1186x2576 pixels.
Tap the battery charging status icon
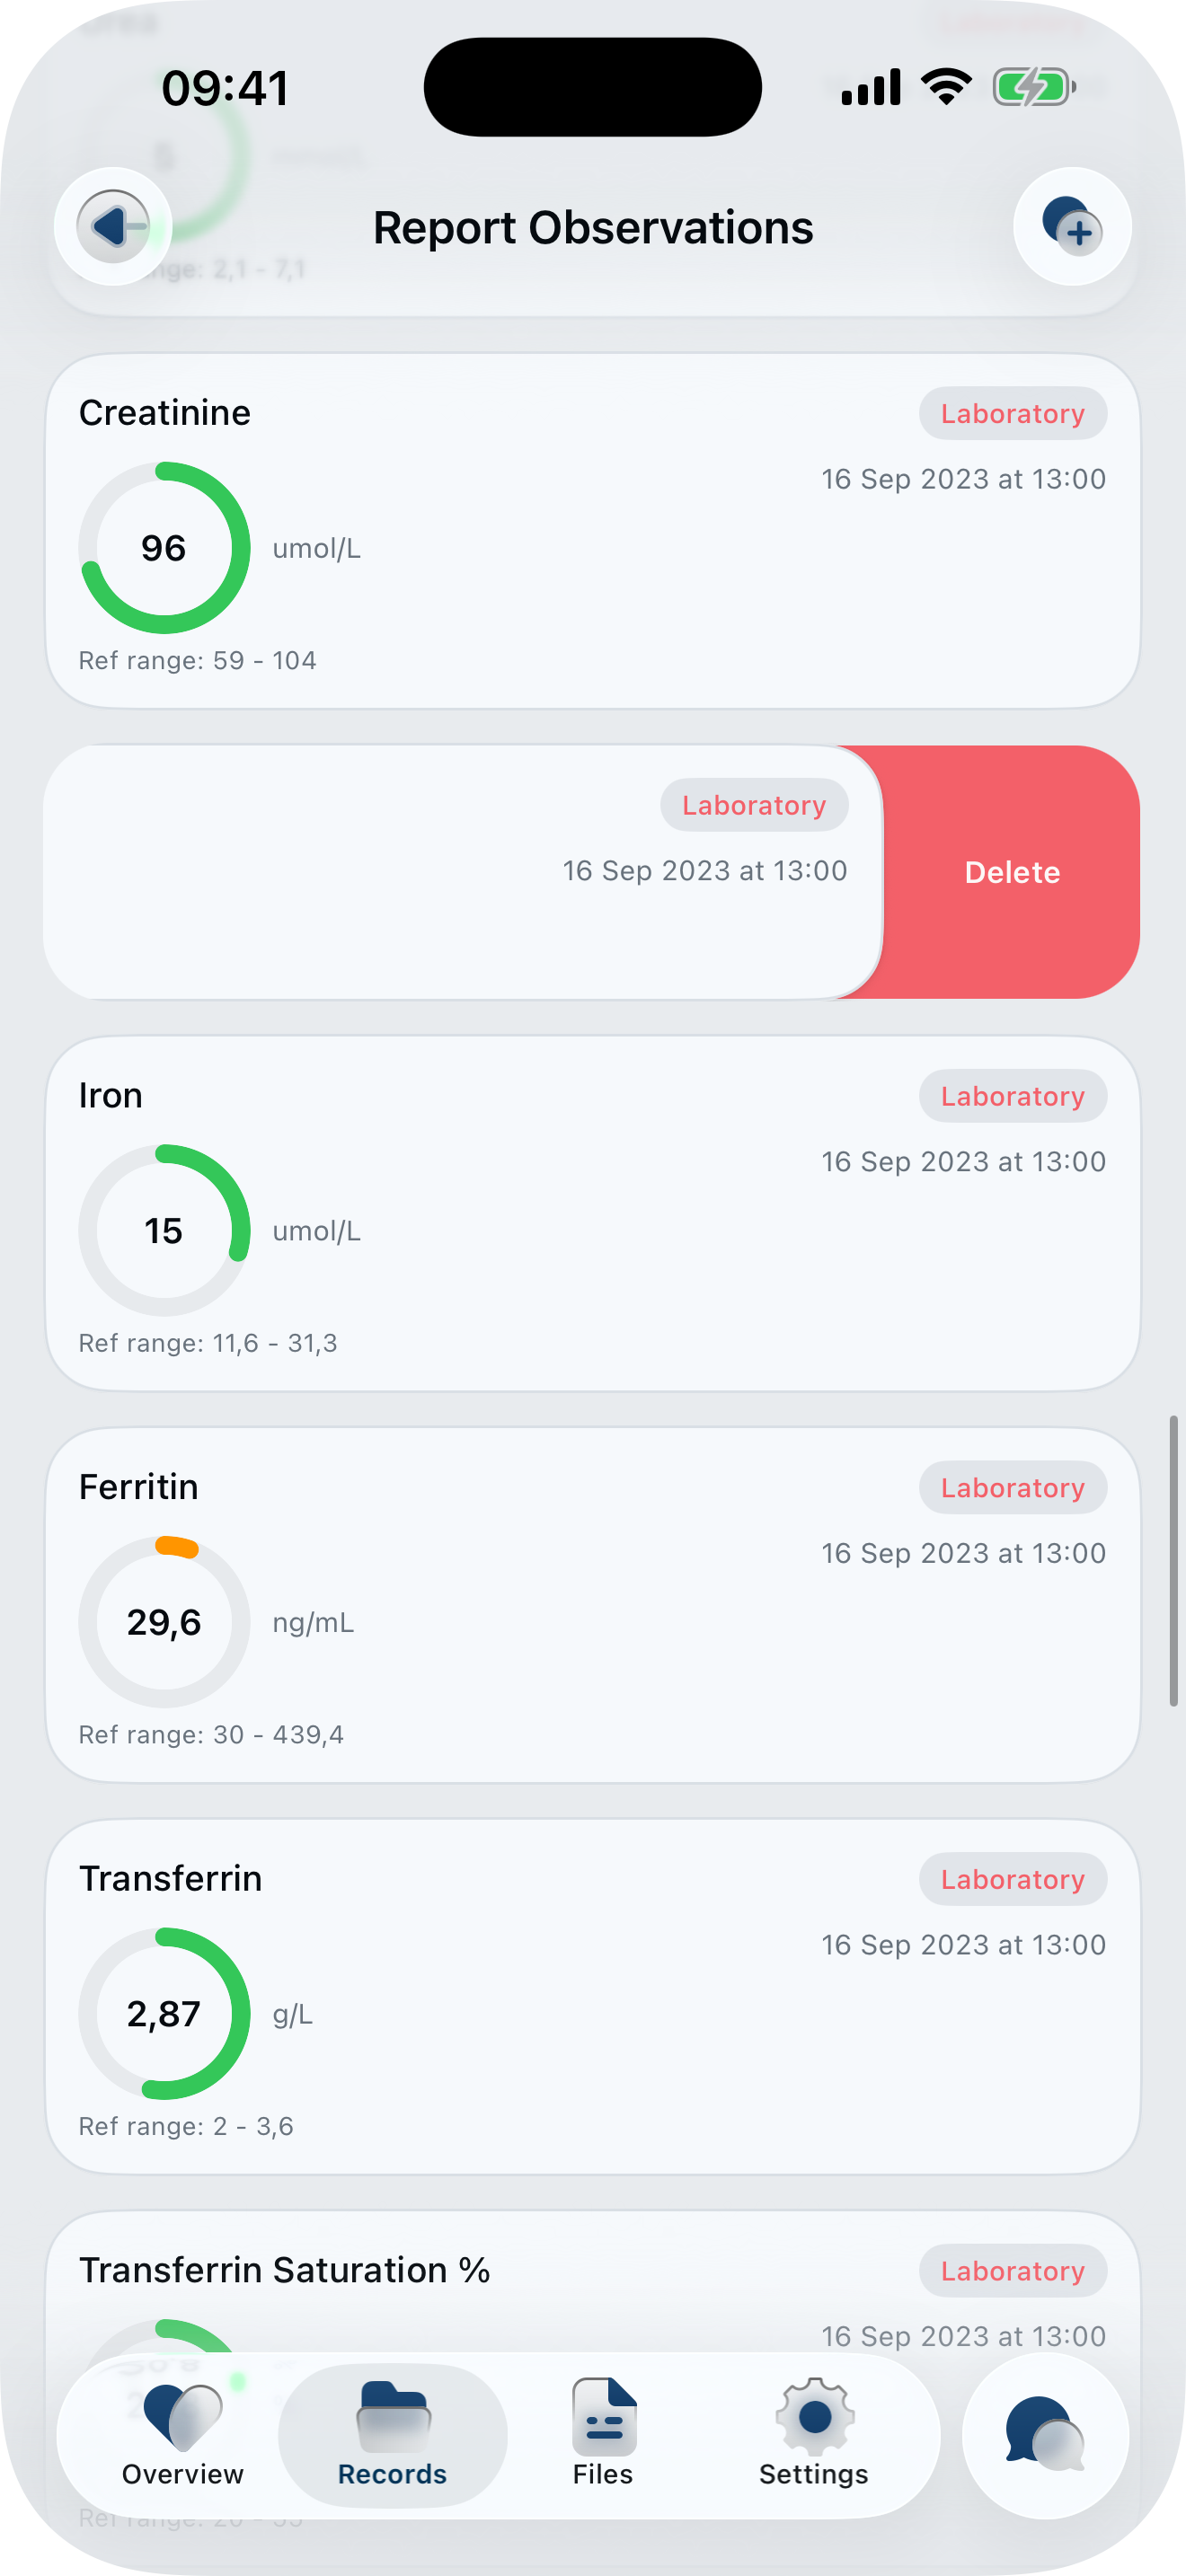click(1034, 88)
